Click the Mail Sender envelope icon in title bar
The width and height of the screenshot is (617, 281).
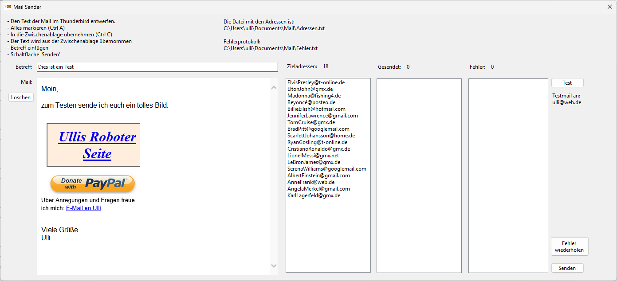tap(8, 7)
